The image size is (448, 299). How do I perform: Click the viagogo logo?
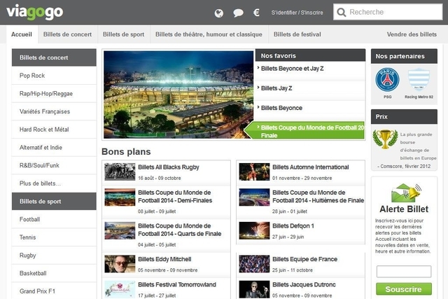click(x=34, y=12)
